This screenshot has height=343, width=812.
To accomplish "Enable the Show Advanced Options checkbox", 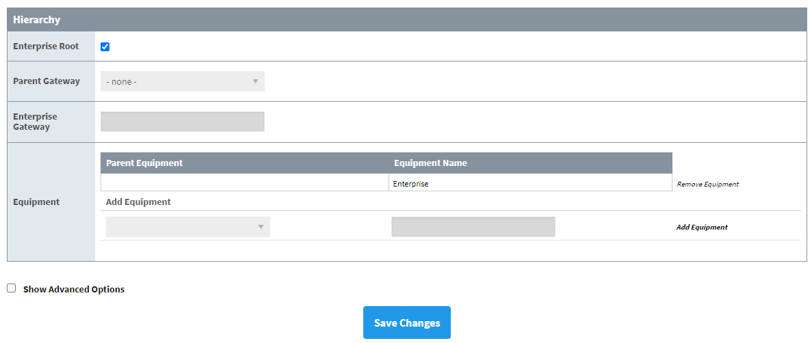I will [11, 288].
